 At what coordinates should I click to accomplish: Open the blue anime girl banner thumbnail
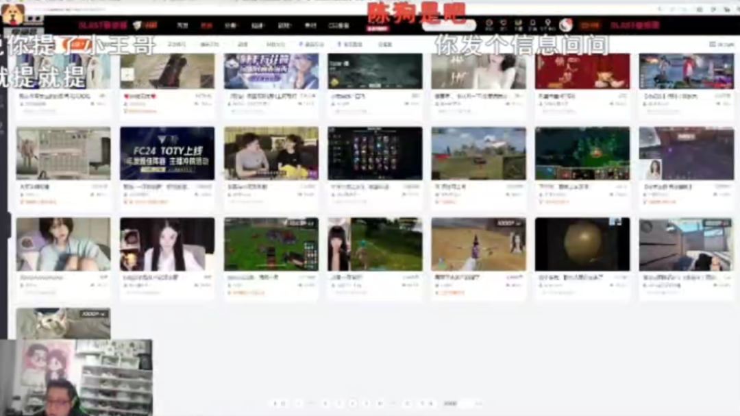coord(271,71)
